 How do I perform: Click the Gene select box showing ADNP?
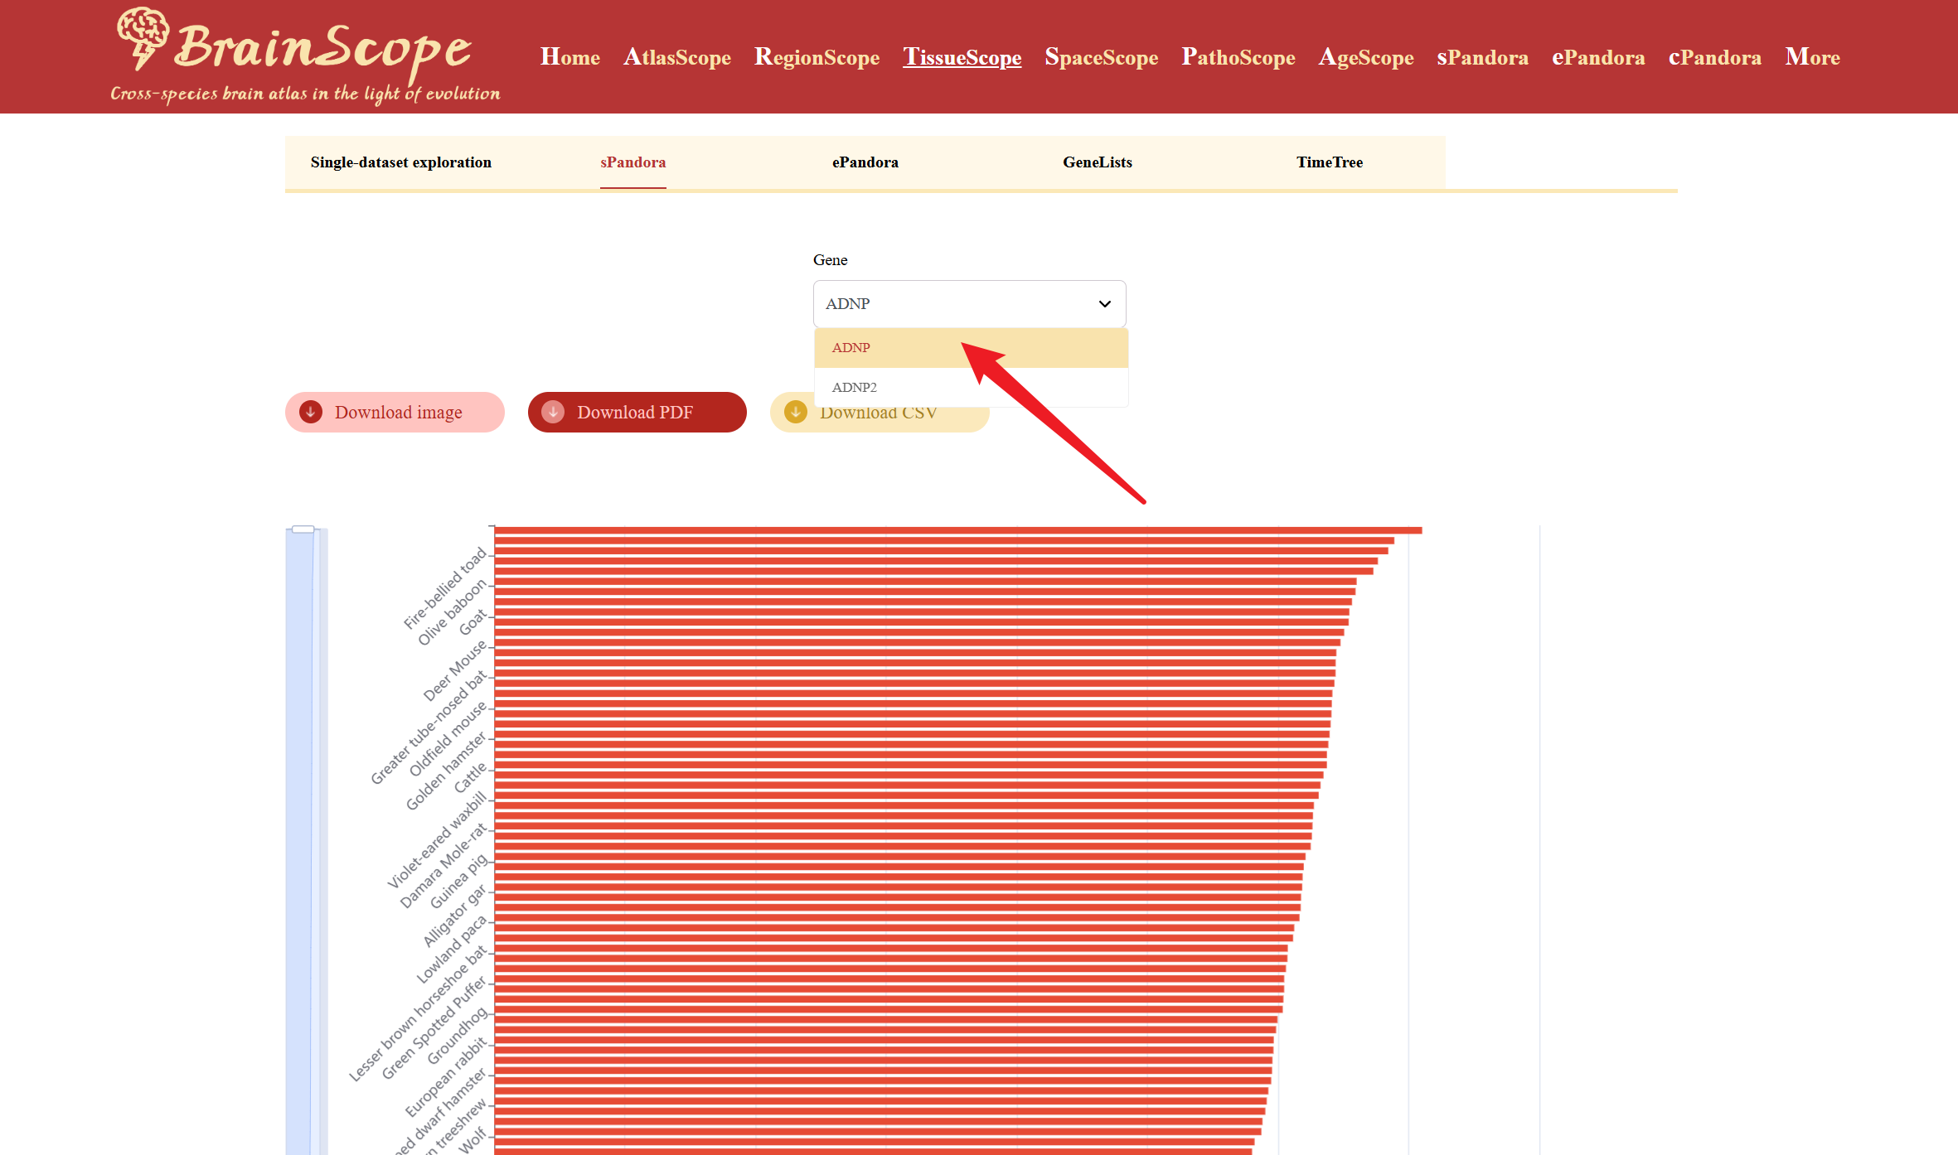point(969,304)
